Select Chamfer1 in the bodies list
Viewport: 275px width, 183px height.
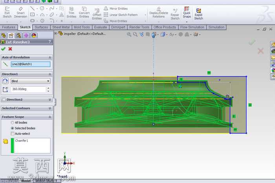22,140
